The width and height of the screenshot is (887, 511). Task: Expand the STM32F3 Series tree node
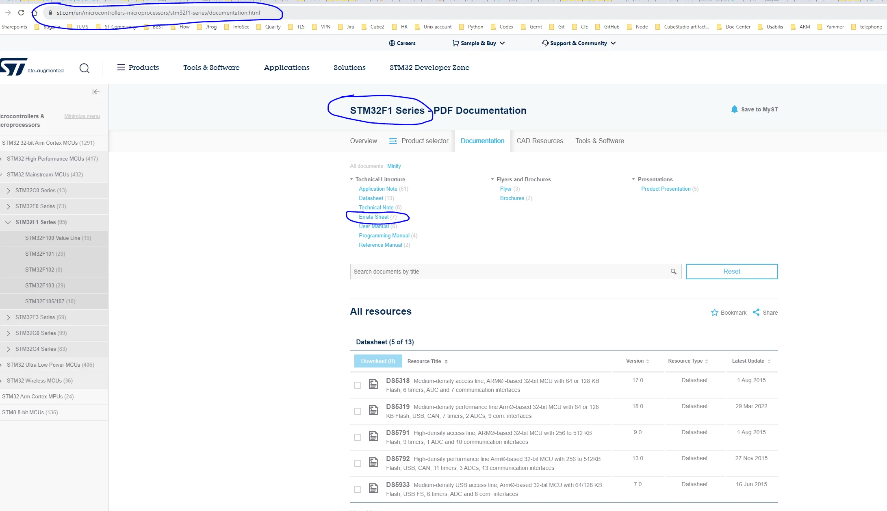pyautogui.click(x=9, y=317)
